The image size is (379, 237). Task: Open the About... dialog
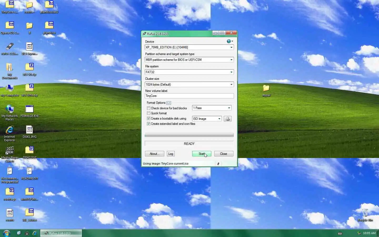pyautogui.click(x=154, y=154)
